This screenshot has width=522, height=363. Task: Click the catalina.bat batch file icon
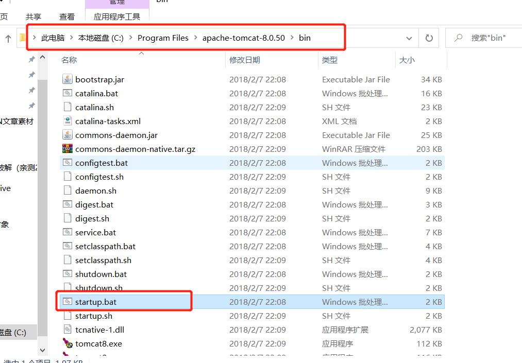(68, 93)
